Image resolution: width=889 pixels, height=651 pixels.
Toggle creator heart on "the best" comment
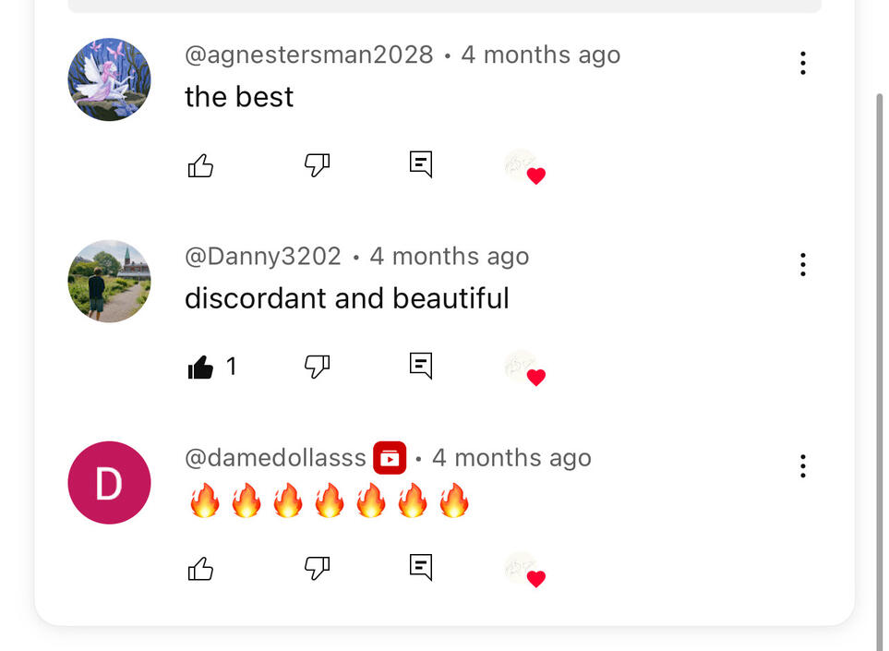(525, 167)
